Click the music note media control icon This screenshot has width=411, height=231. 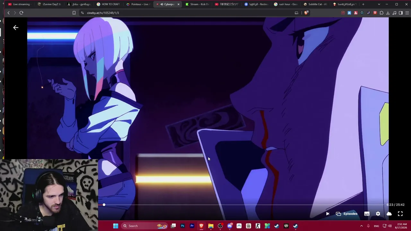coord(394,13)
